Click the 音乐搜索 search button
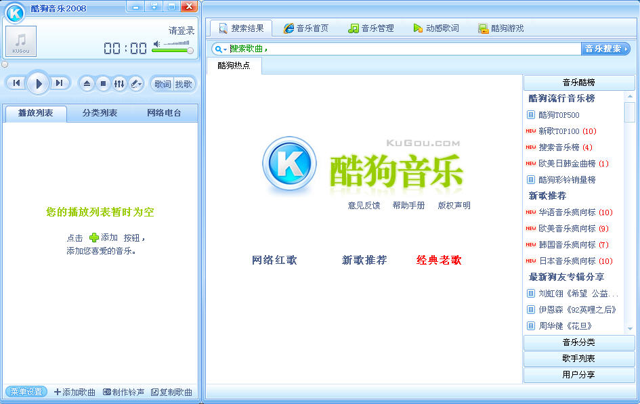This screenshot has width=640, height=404. 605,49
